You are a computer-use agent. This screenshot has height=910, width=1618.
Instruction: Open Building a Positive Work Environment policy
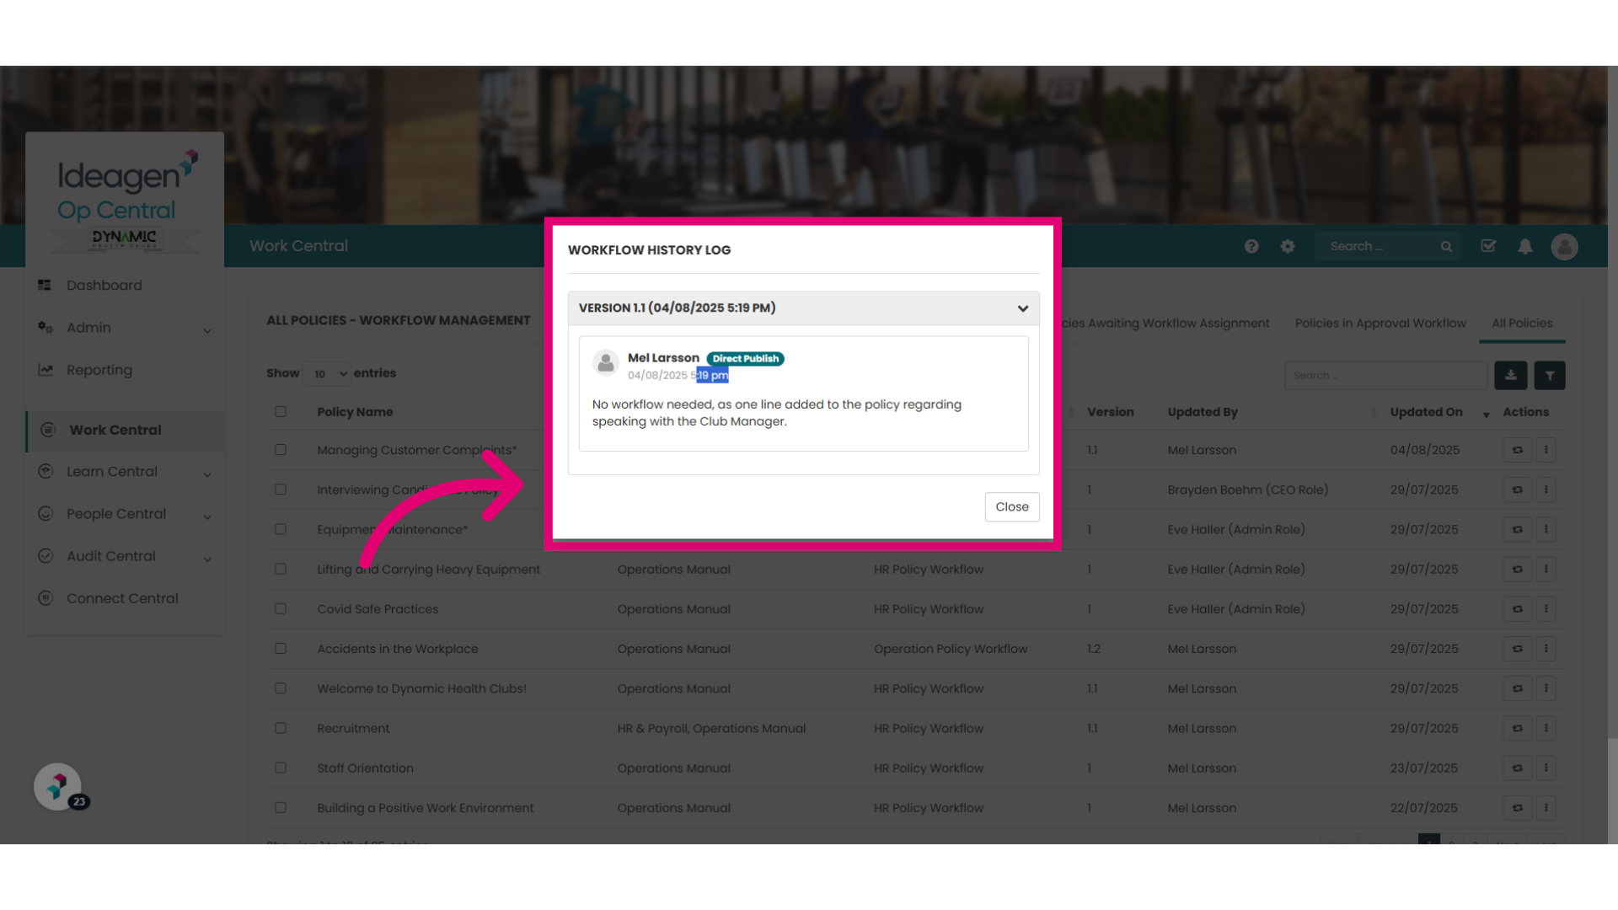425,808
